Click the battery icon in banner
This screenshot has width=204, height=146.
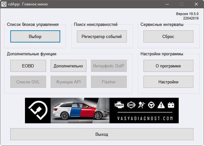[x=171, y=105]
